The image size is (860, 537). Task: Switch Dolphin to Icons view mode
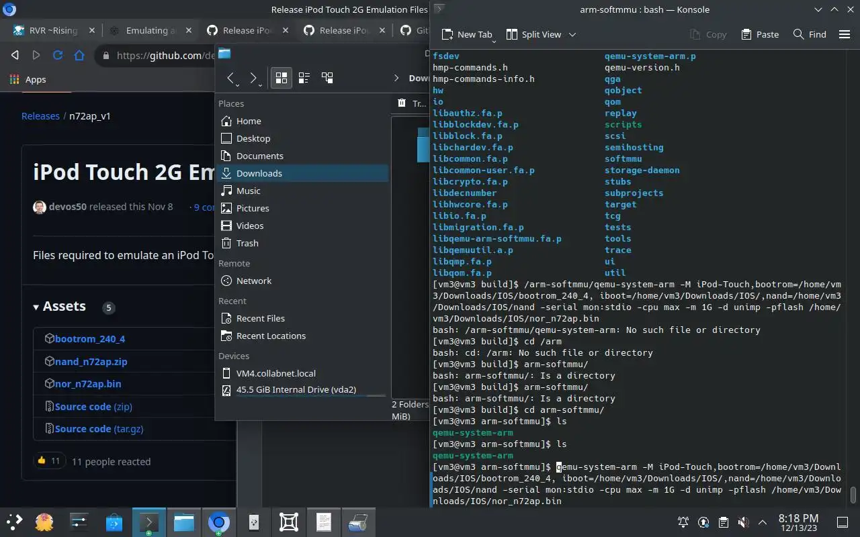point(282,78)
